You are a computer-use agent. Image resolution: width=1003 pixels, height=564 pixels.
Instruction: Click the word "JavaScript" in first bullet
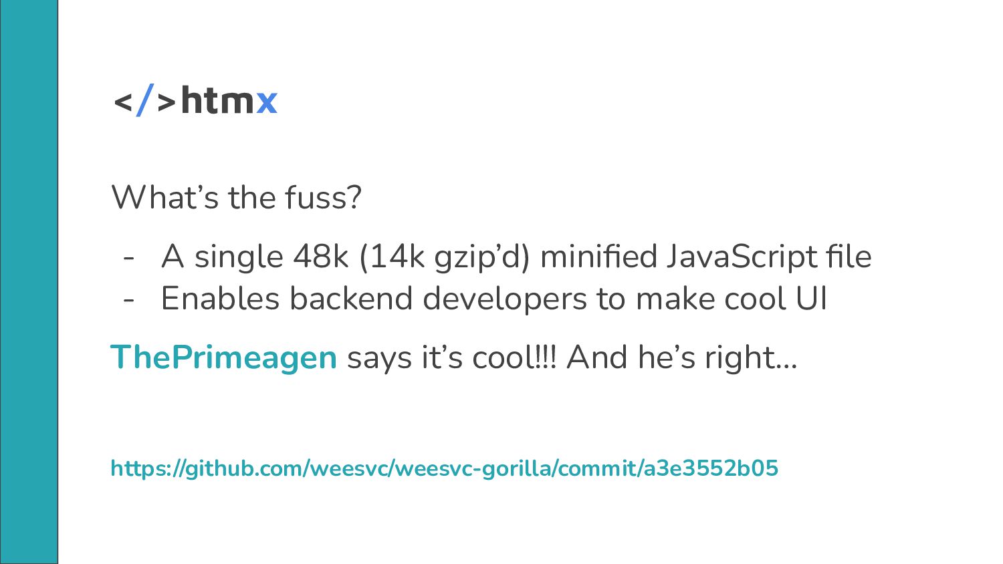pyautogui.click(x=741, y=257)
